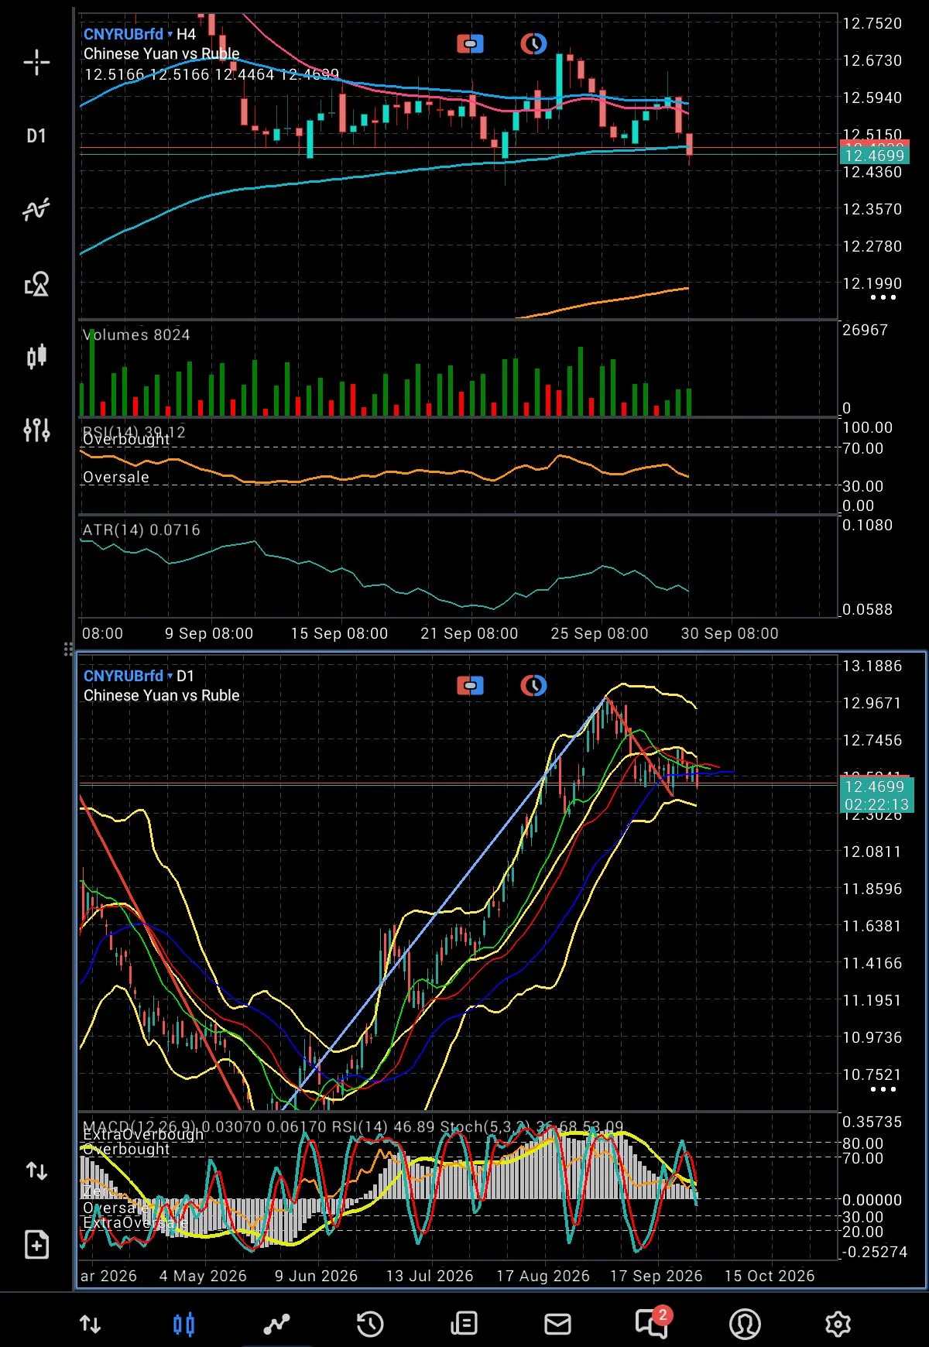Activate the crosshair tool in the sidebar
The image size is (929, 1347).
[x=36, y=63]
